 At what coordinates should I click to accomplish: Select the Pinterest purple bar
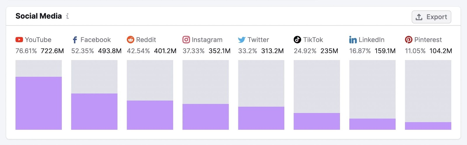point(428,126)
